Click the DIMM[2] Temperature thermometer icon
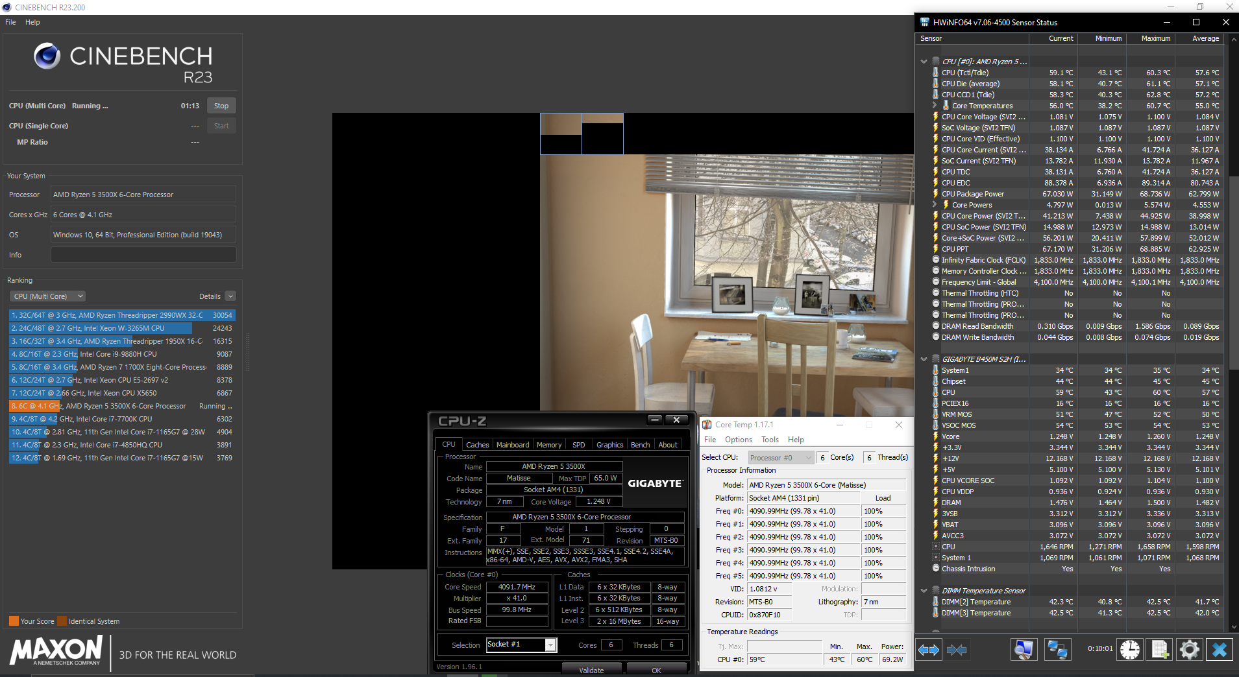 click(936, 602)
